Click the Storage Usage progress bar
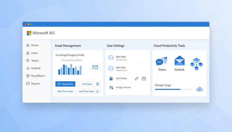 pyautogui.click(x=173, y=89)
